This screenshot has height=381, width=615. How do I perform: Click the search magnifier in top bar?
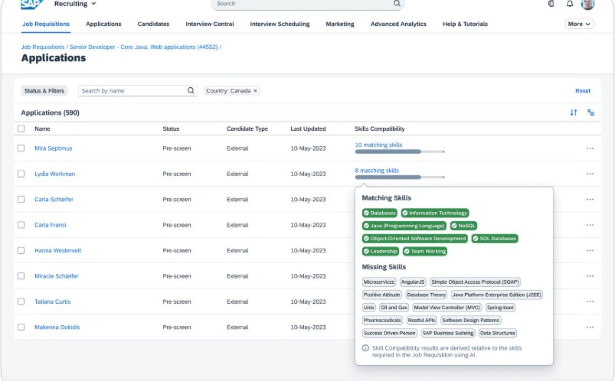[397, 4]
